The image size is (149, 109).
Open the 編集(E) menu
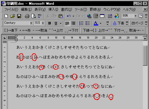tap(26, 9)
